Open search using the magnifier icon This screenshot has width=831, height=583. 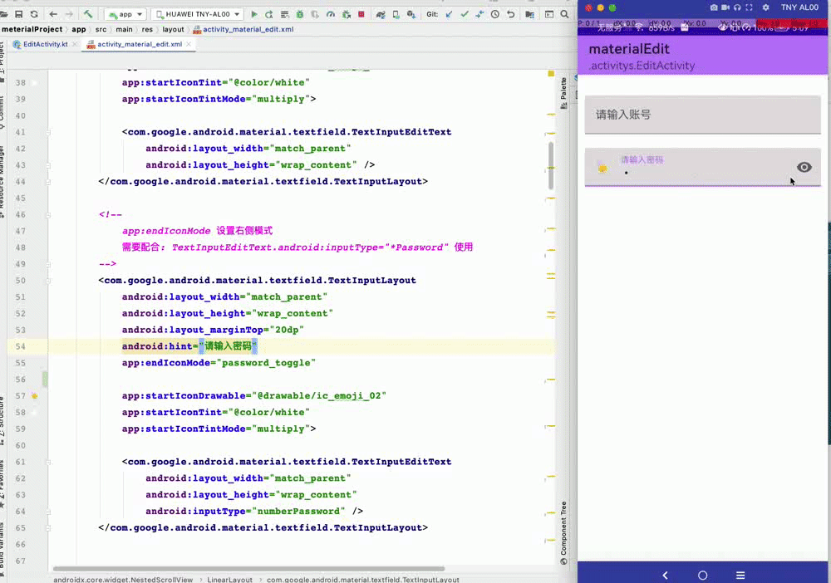pyautogui.click(x=563, y=13)
